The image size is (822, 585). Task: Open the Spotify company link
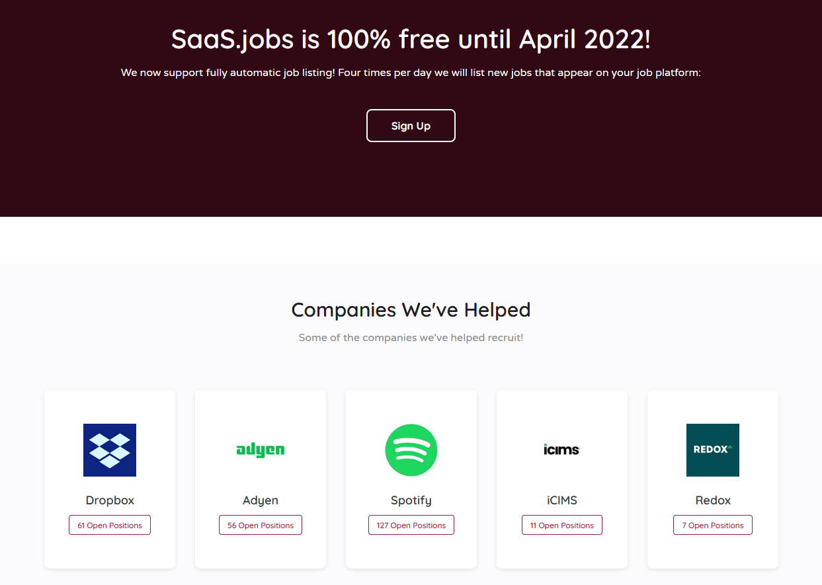[411, 500]
